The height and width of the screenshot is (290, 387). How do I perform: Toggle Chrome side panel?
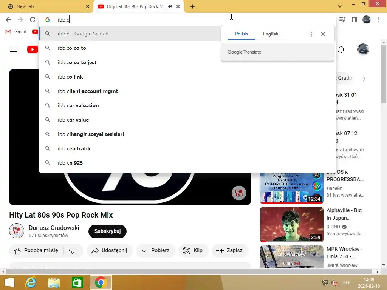[354, 20]
